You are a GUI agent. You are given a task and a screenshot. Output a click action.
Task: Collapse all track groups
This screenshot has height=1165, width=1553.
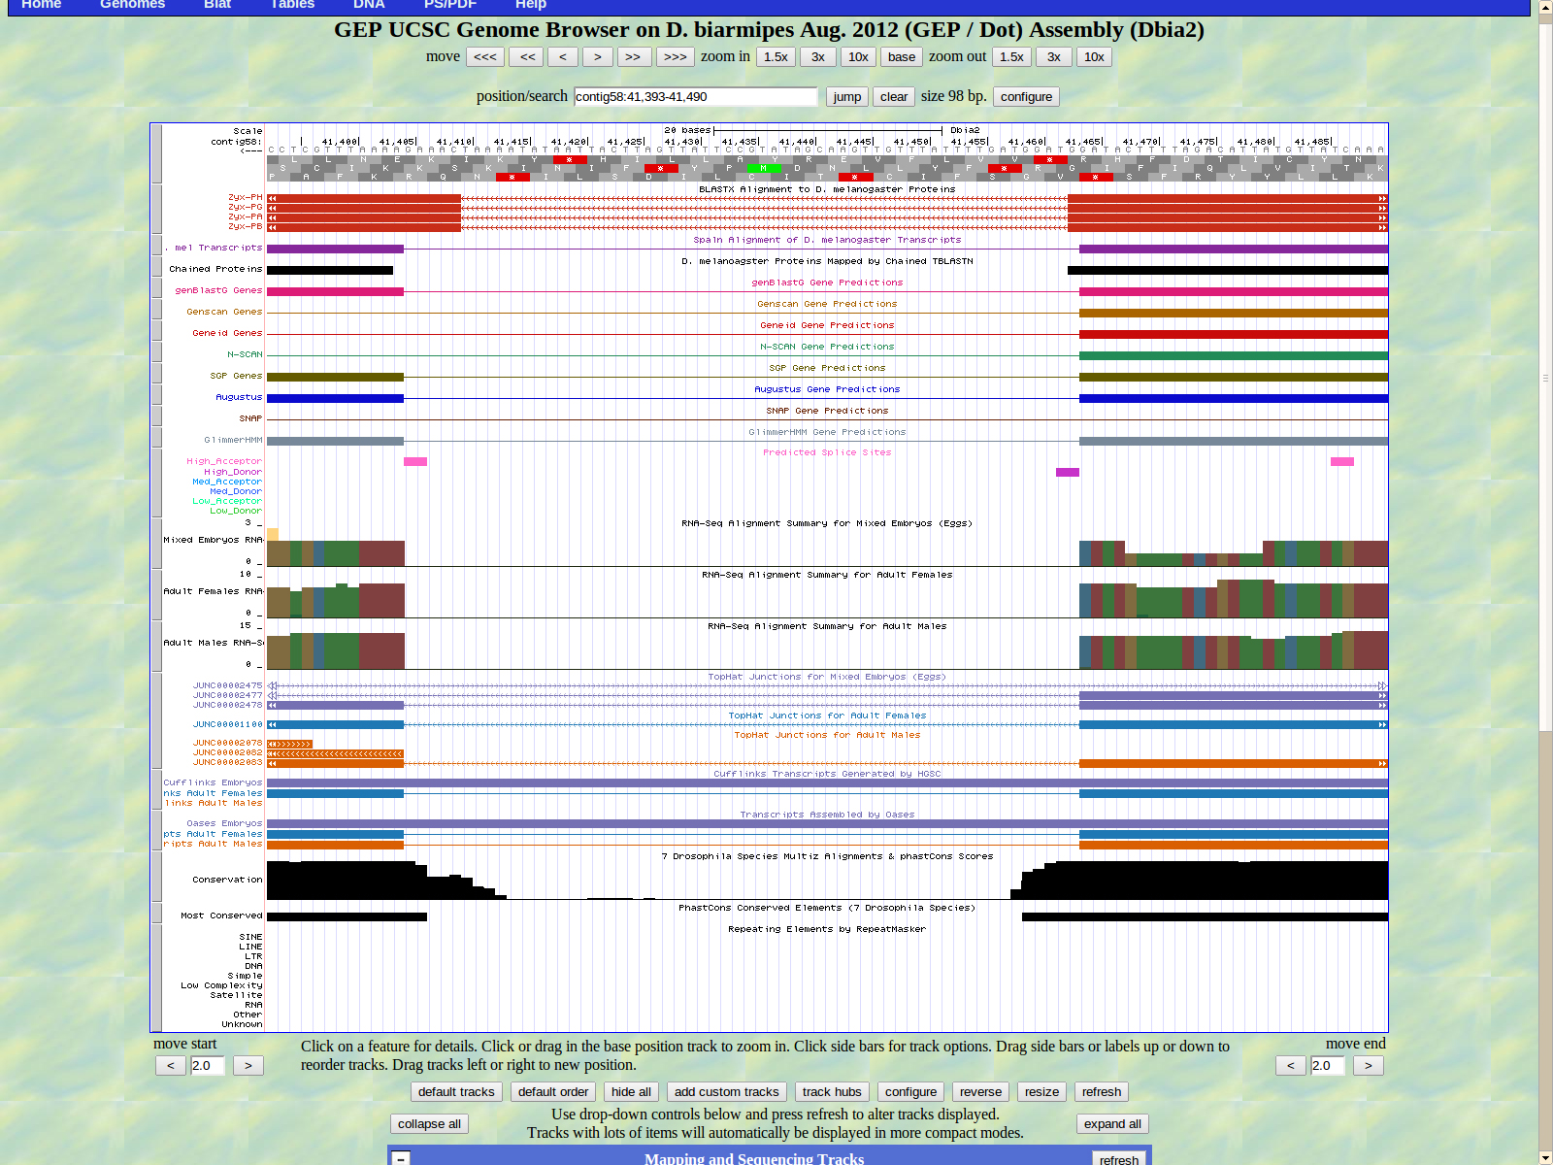429,1124
